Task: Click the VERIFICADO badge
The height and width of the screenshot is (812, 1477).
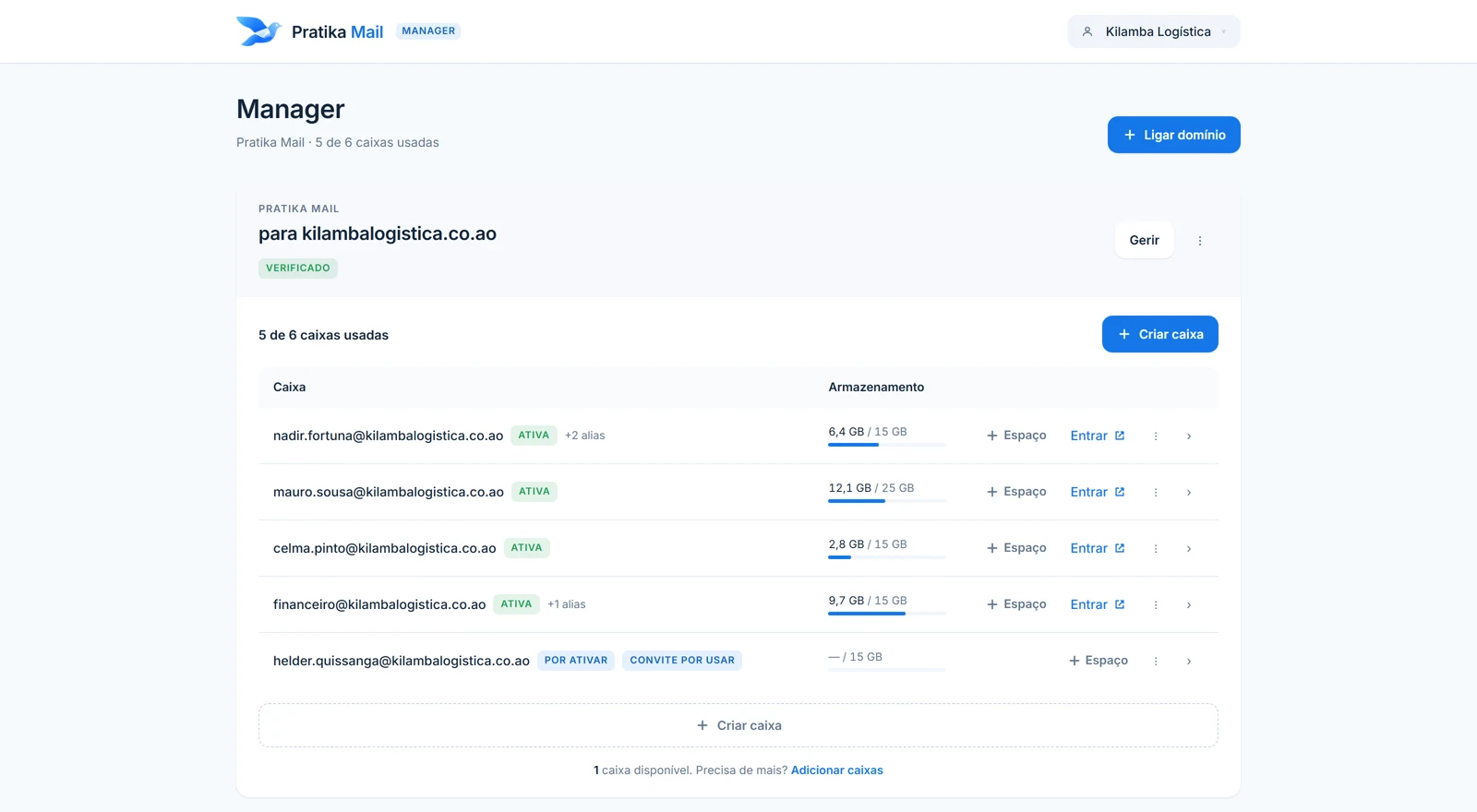Action: point(297,268)
